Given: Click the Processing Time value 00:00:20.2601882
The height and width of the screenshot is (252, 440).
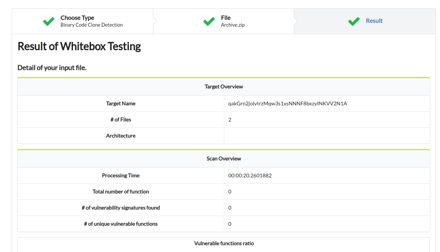Looking at the screenshot, I should (250, 175).
